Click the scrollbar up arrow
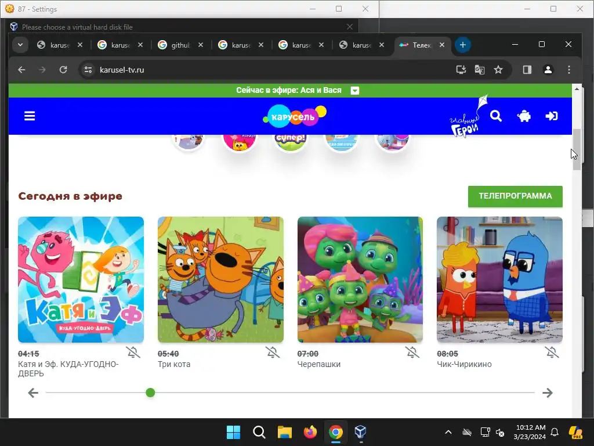The image size is (594, 446). click(x=577, y=89)
